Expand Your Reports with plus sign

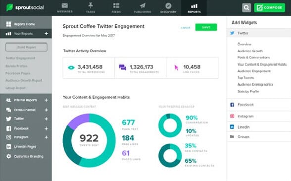[x=46, y=34]
